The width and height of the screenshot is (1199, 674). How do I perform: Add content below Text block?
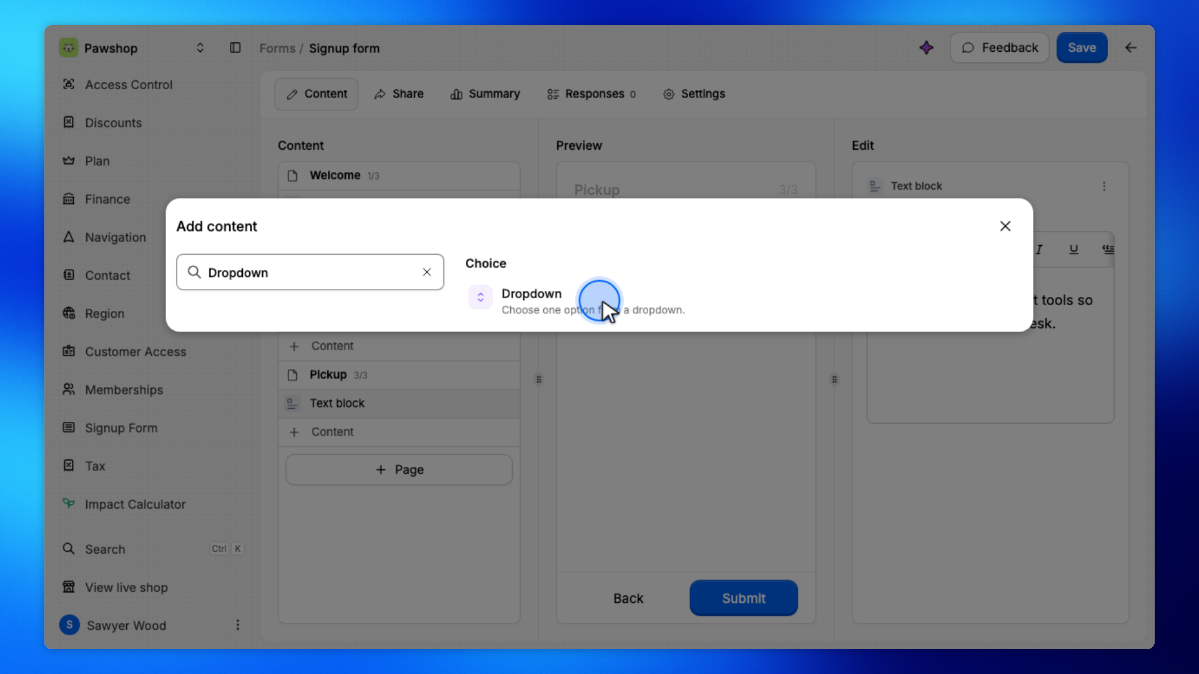pyautogui.click(x=399, y=432)
